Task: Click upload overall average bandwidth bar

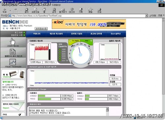Action: coord(96,96)
